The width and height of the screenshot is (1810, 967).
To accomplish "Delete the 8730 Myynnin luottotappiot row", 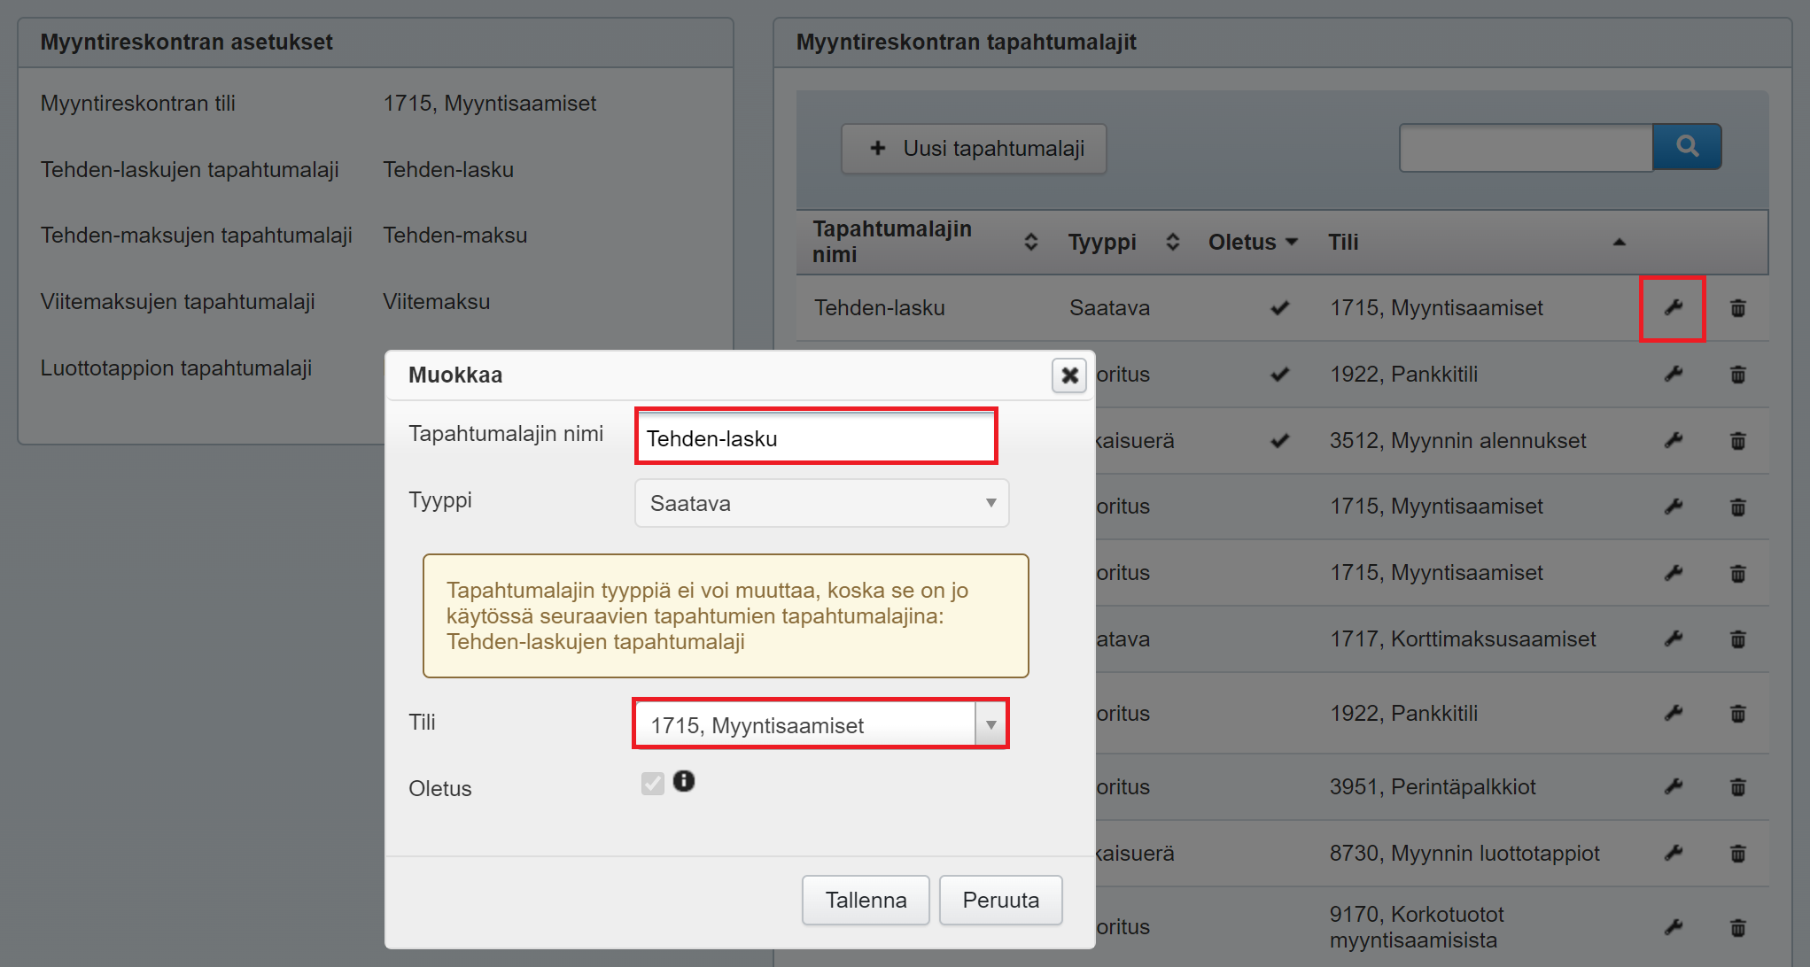I will [1737, 853].
